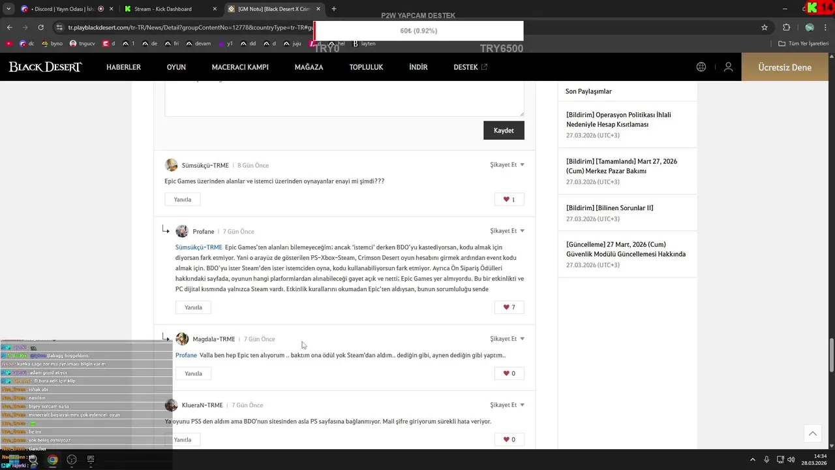The width and height of the screenshot is (835, 470).
Task: Open the 'tngucv' bookmark
Action: (82, 44)
